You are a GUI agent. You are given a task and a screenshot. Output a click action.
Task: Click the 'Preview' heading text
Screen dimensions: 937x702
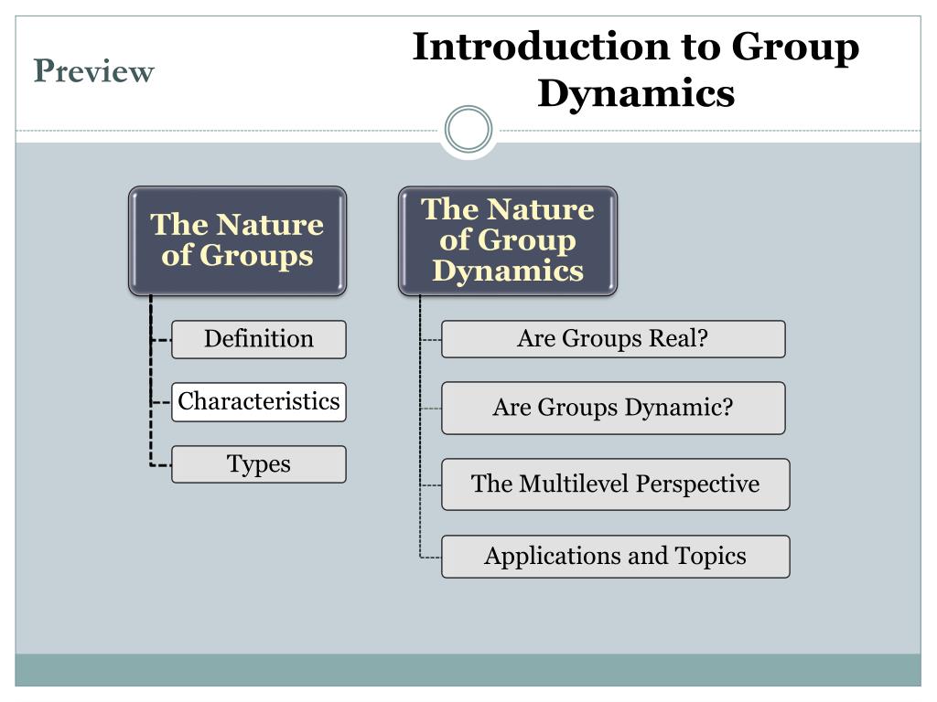point(94,71)
